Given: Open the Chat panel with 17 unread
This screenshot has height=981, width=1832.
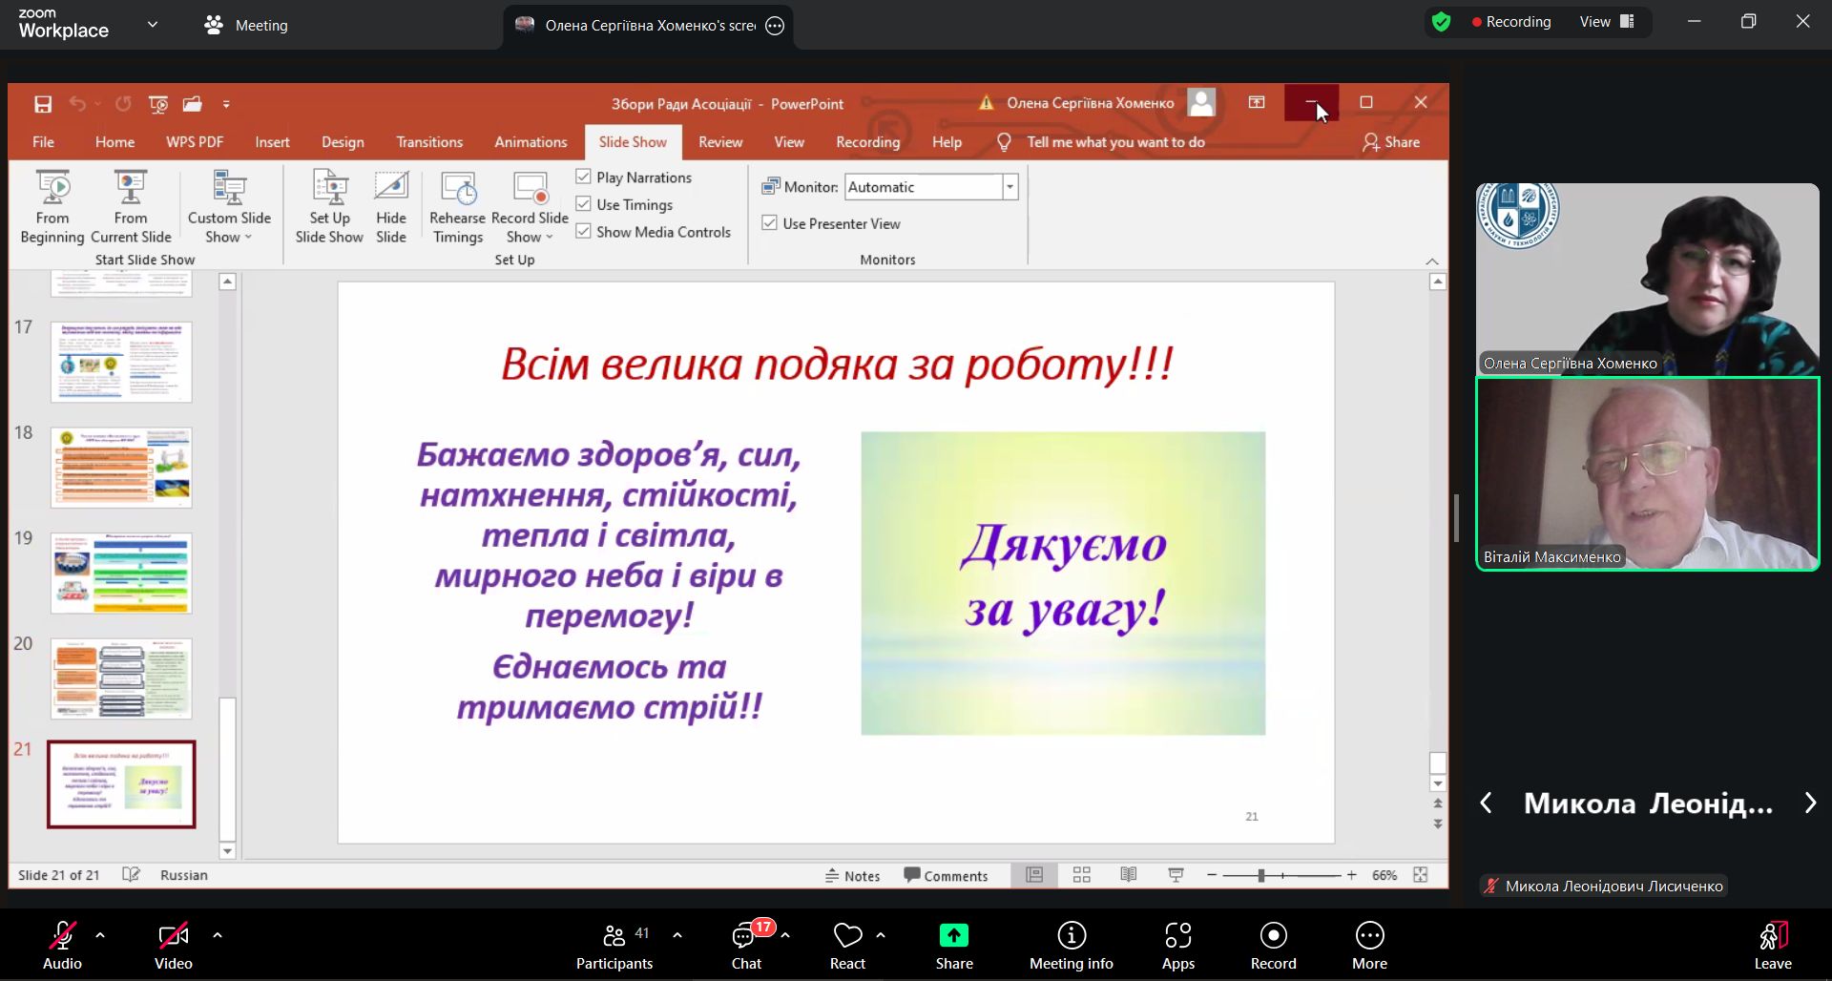Looking at the screenshot, I should (x=745, y=936).
